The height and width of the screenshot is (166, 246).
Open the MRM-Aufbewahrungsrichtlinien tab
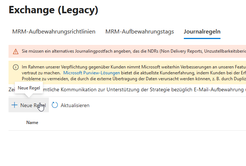[x=54, y=32]
